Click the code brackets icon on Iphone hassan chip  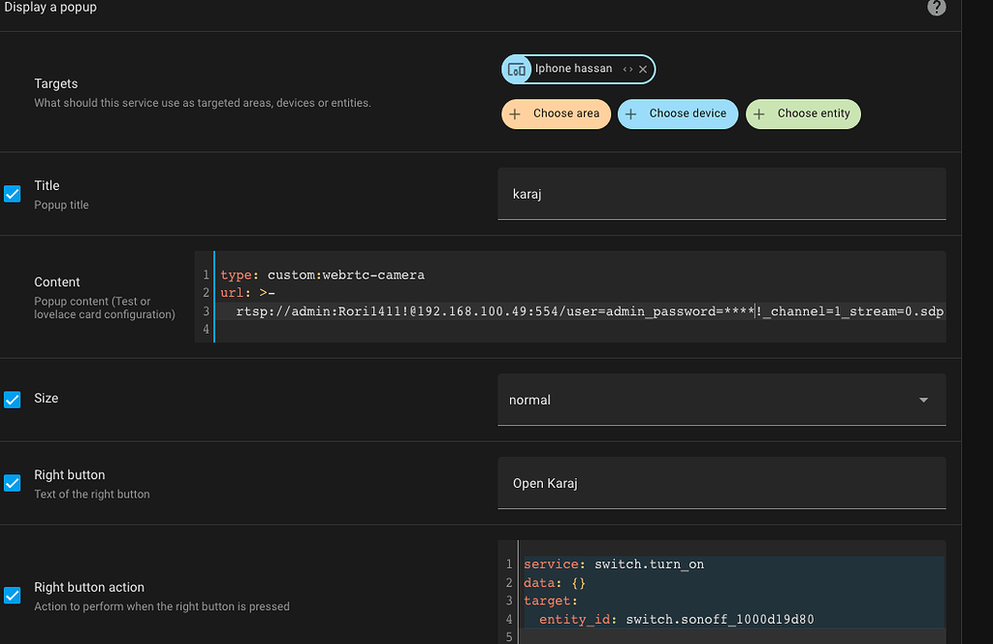coord(628,69)
